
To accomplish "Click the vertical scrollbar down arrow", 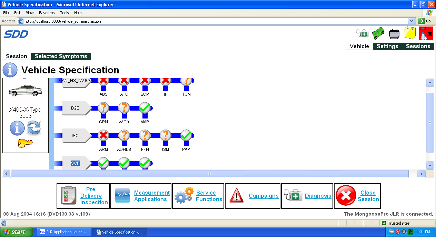I will (x=430, y=165).
